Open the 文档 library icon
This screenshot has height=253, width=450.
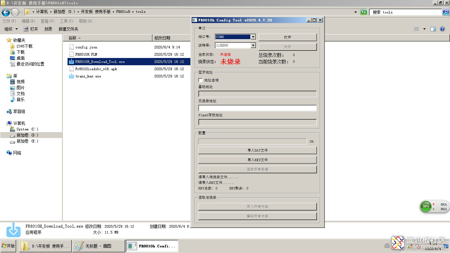pyautogui.click(x=13, y=94)
